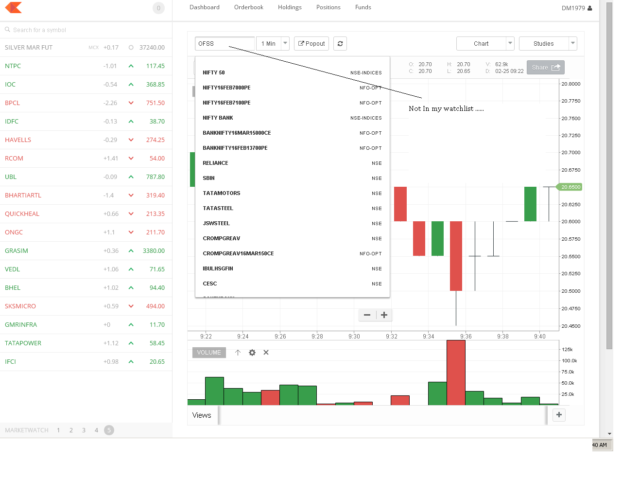
Task: Select HAVELLS in the marketwatch list
Action: [86, 140]
